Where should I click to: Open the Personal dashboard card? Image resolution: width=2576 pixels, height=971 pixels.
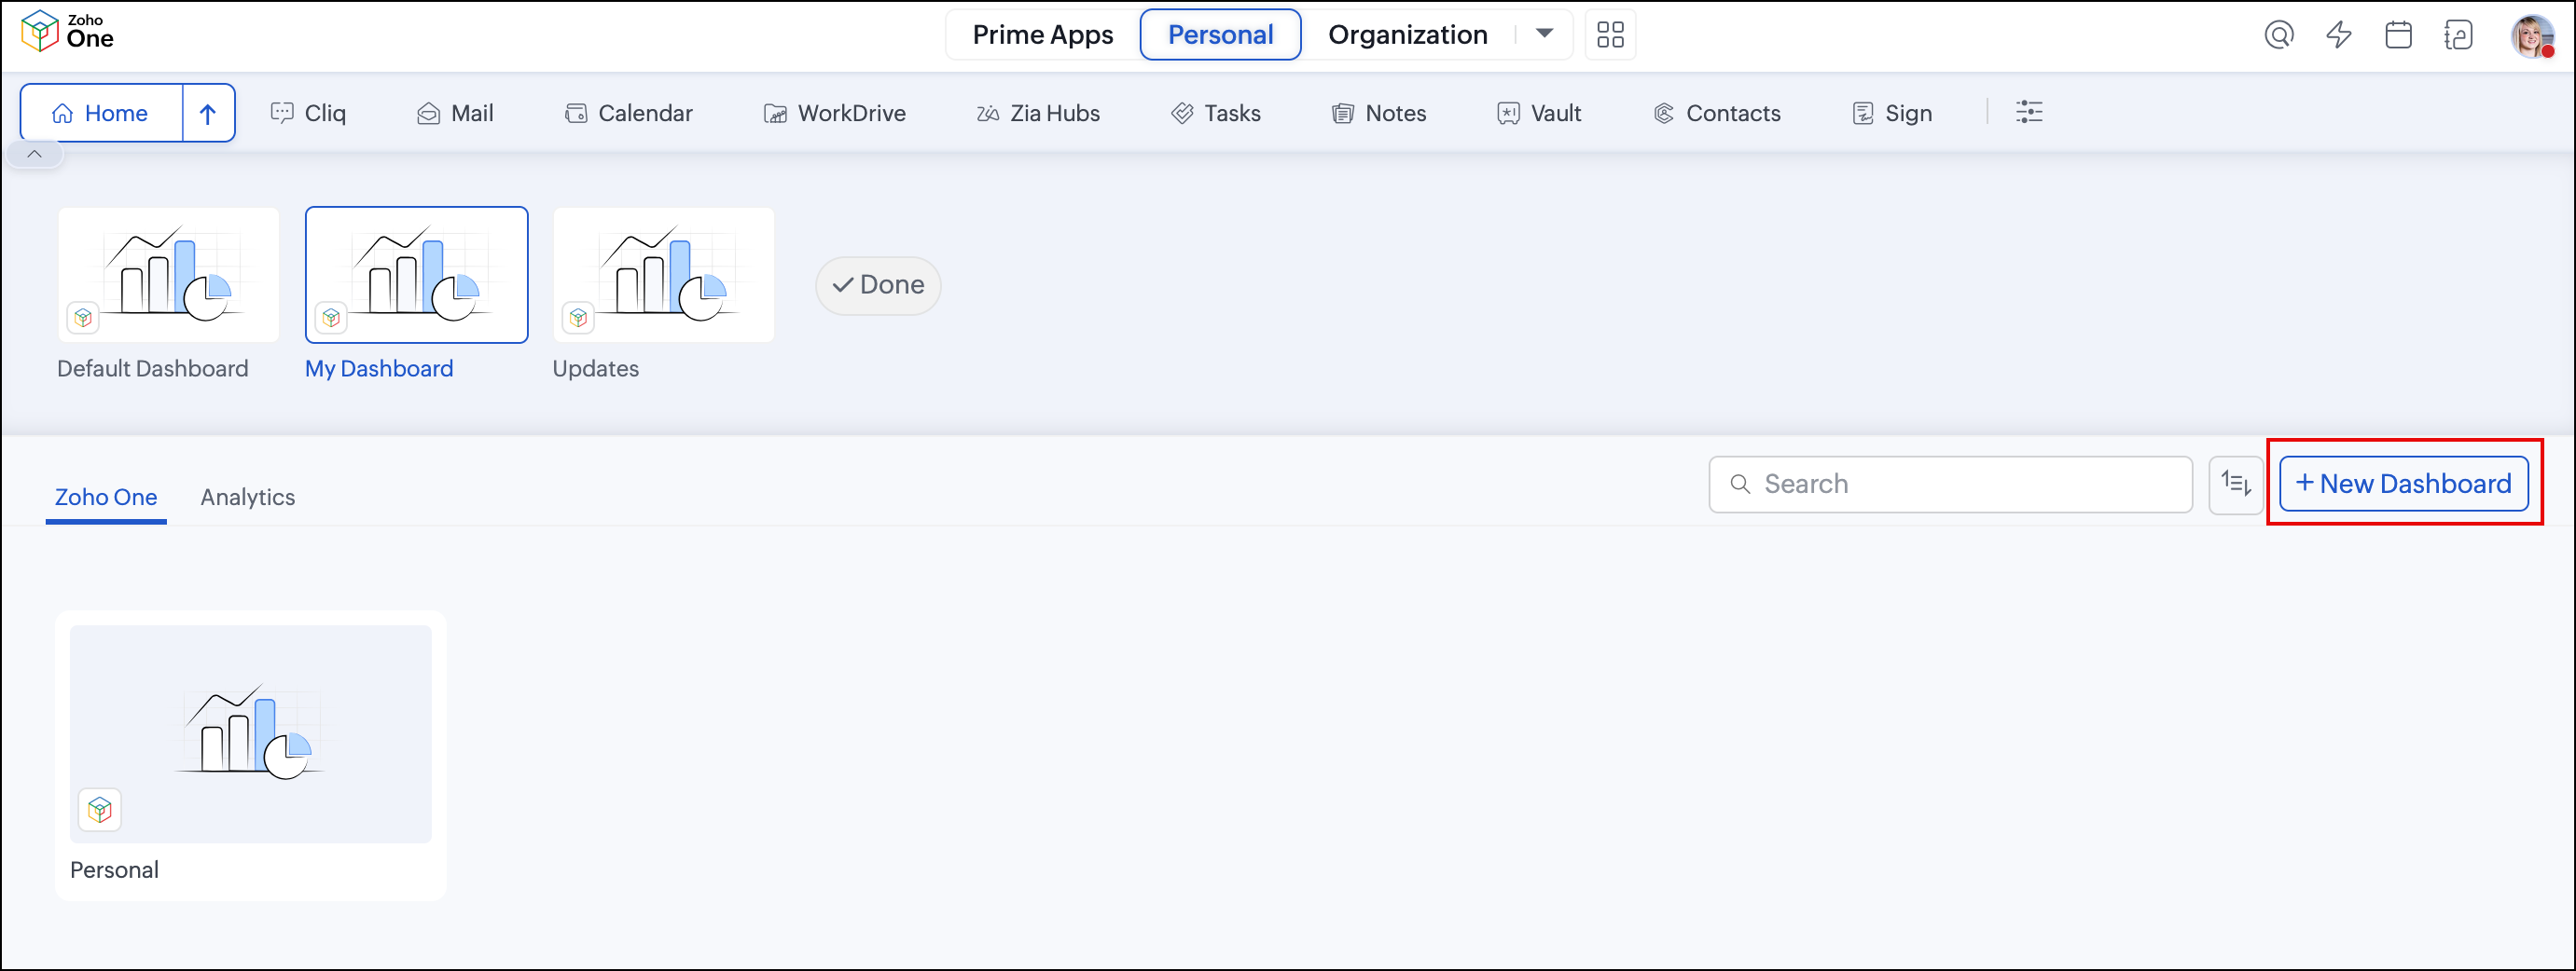251,755
